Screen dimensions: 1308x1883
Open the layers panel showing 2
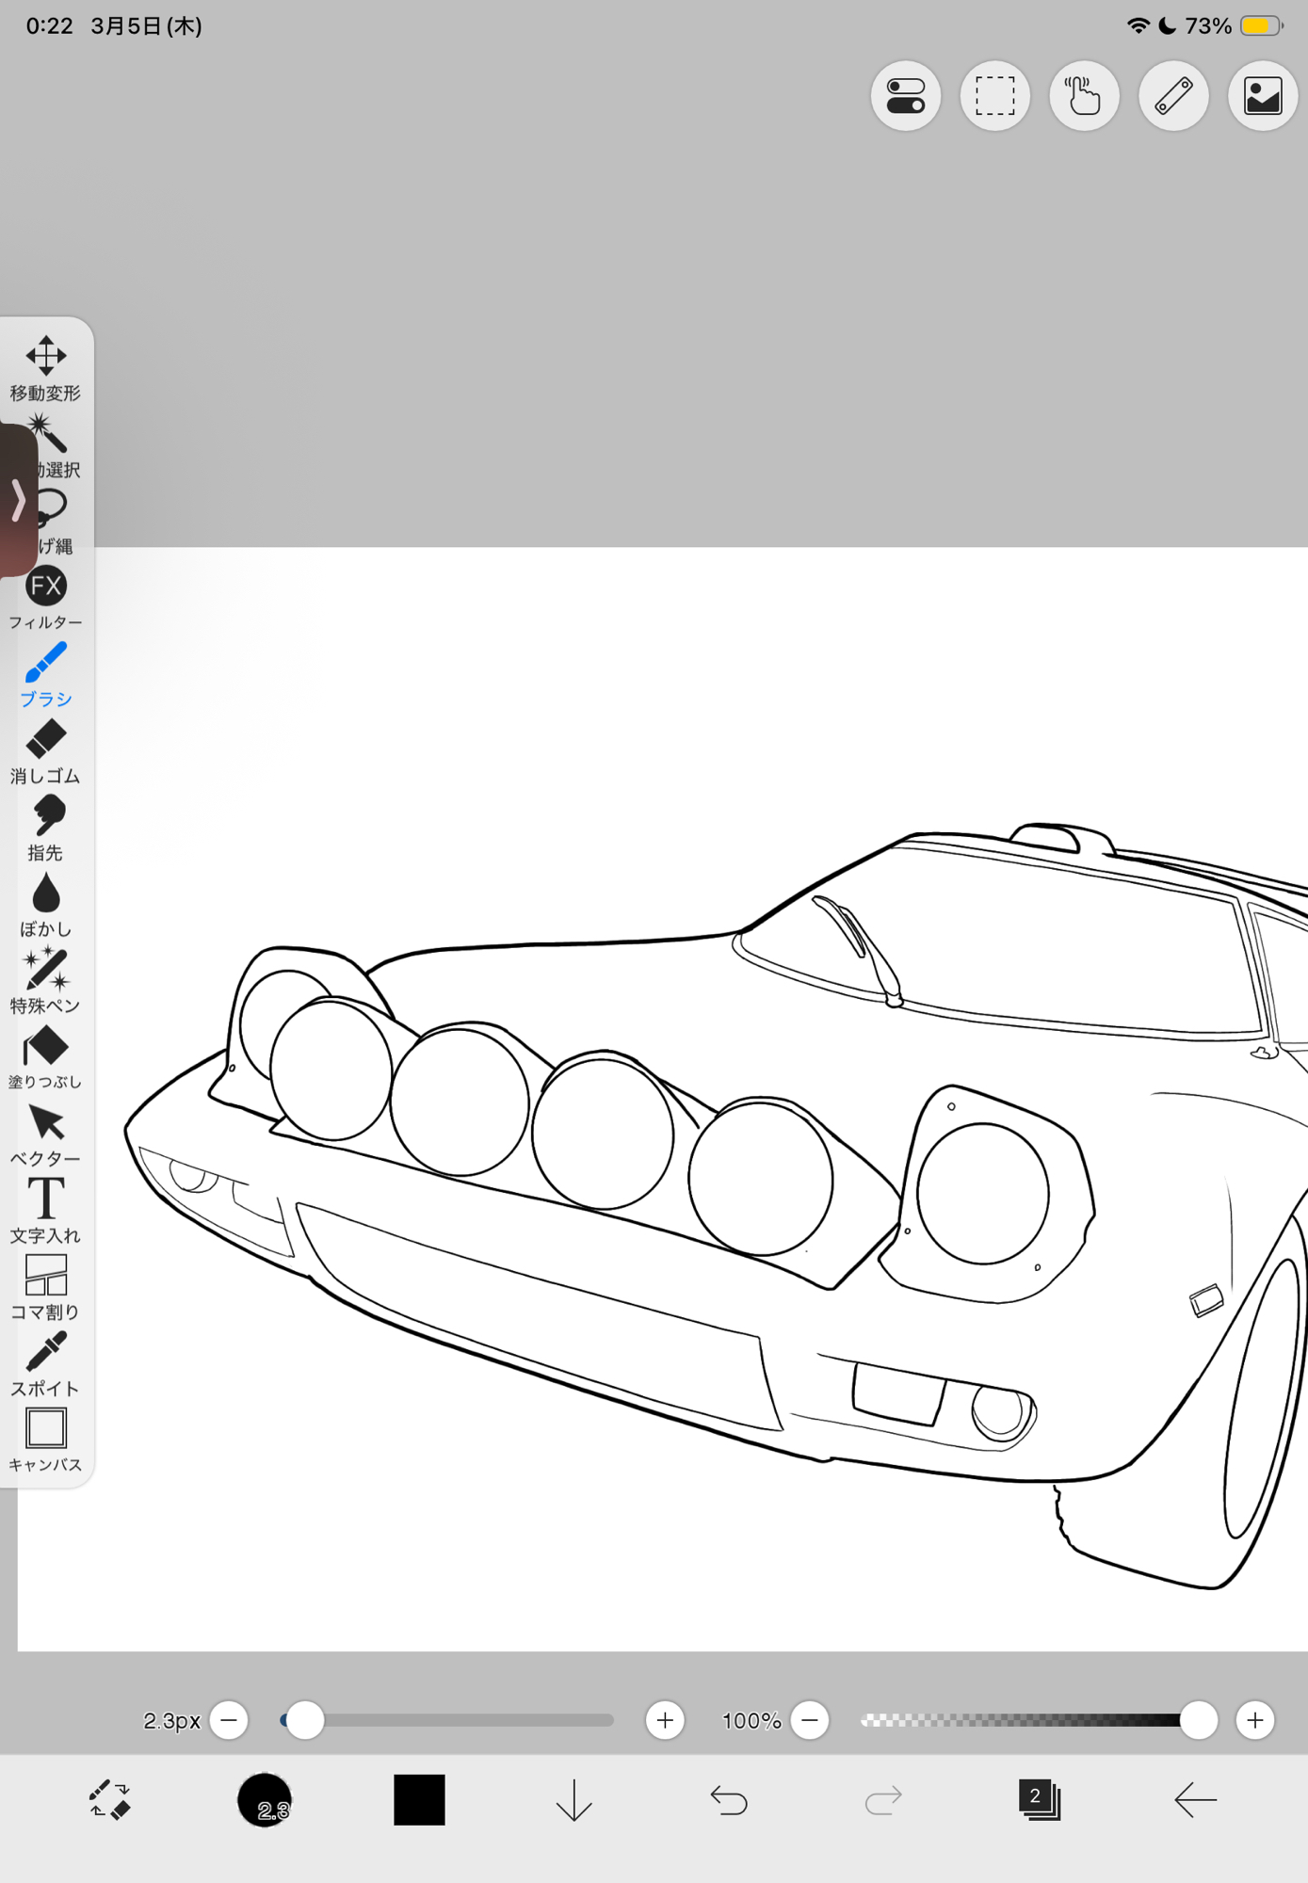1039,1800
